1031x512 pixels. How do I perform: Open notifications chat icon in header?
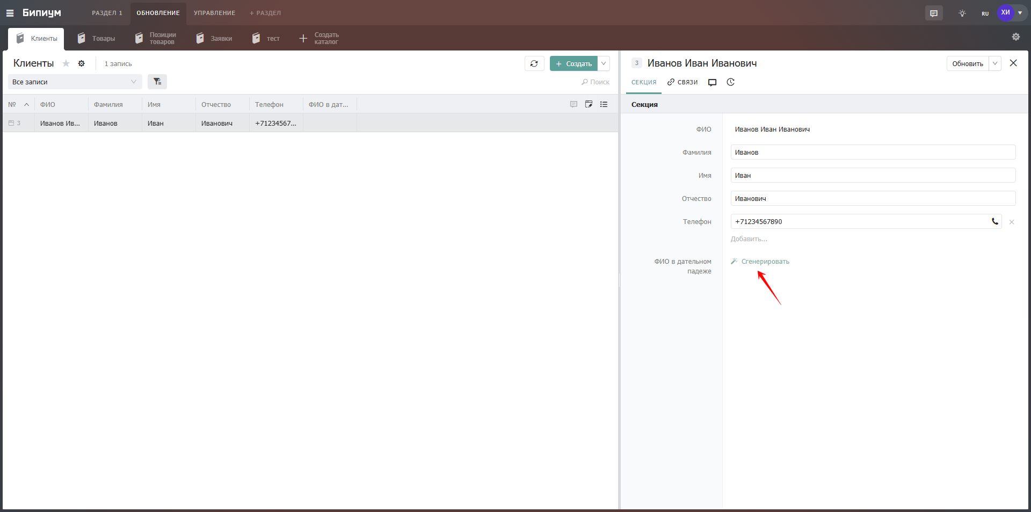(x=933, y=13)
